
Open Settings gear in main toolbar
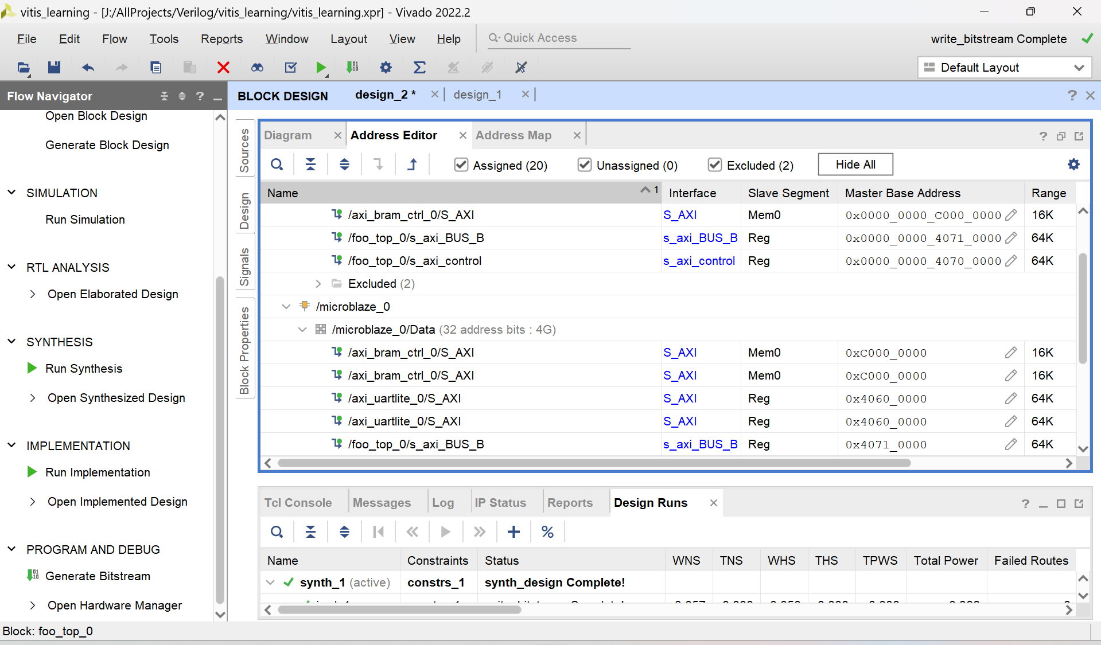click(386, 68)
